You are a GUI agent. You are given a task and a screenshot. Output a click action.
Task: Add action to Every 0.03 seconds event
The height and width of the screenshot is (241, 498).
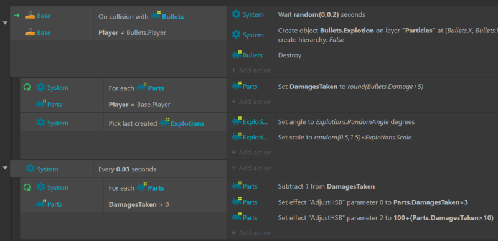pos(251,168)
